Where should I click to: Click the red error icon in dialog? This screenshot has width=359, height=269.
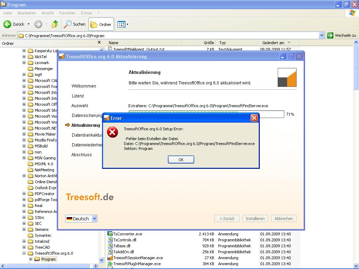(113, 132)
